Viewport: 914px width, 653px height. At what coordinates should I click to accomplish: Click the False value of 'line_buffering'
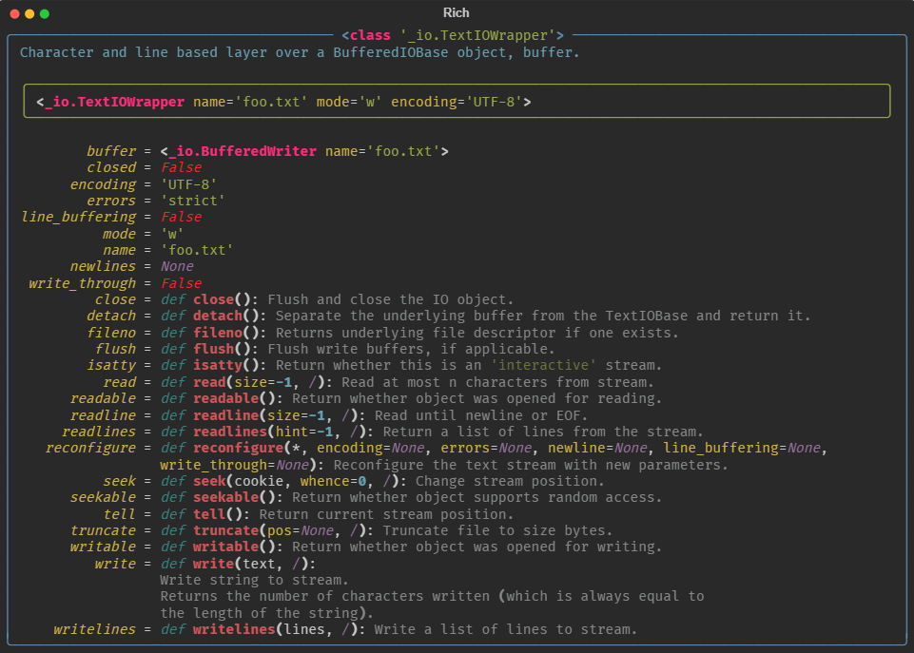(x=182, y=218)
